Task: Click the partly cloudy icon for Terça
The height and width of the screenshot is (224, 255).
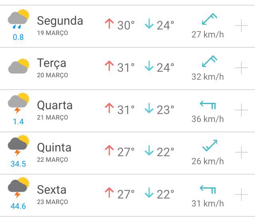Action: (x=18, y=66)
